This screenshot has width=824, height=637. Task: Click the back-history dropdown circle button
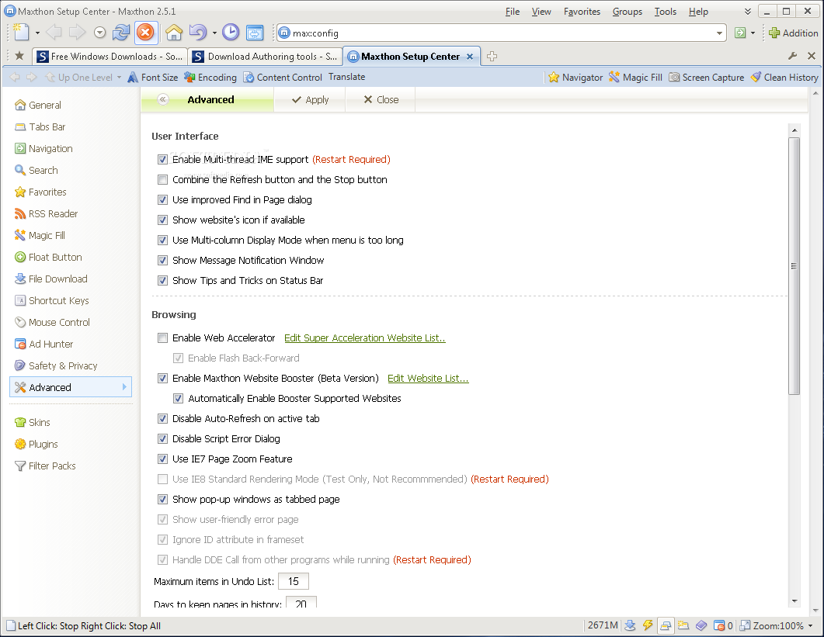pos(100,33)
